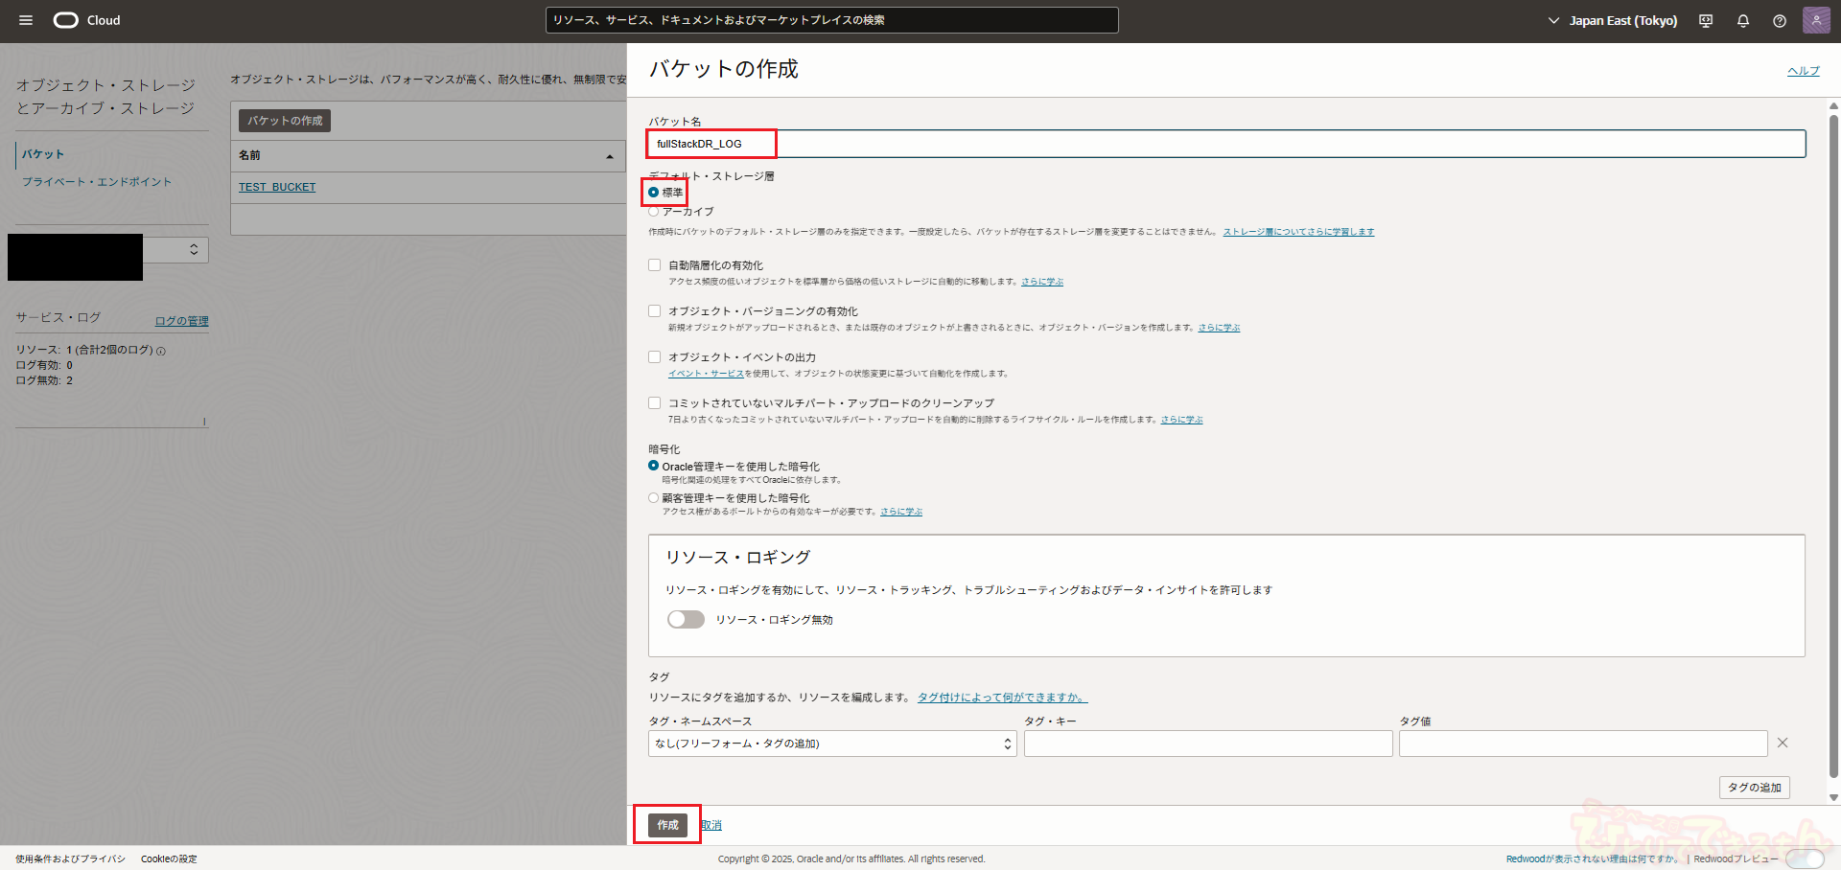
Task: Enable 自動階層化の有効化 checkbox
Action: (655, 265)
